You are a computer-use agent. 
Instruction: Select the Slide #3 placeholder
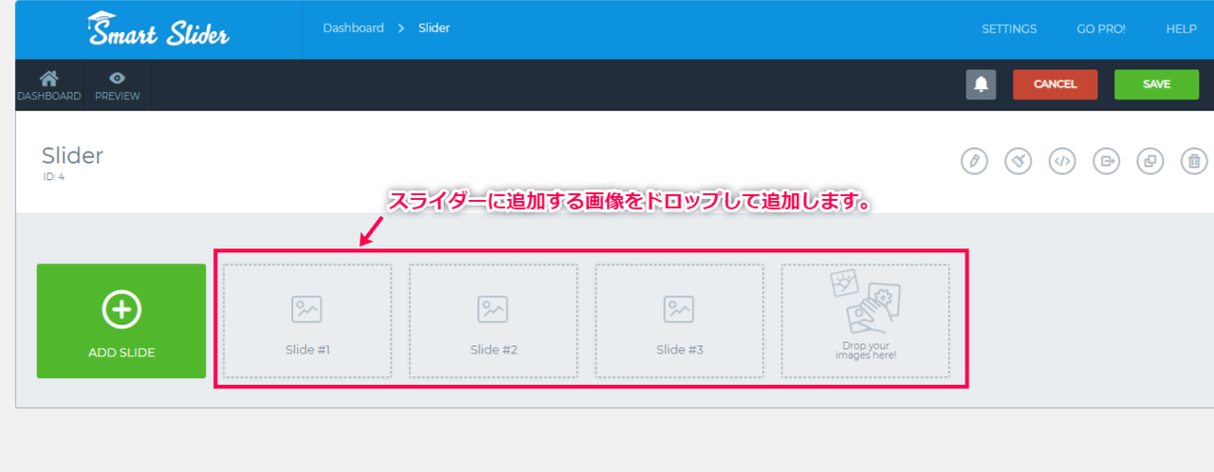[x=679, y=321]
